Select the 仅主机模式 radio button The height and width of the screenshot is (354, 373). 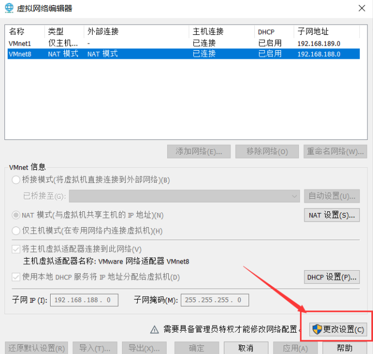(x=16, y=230)
